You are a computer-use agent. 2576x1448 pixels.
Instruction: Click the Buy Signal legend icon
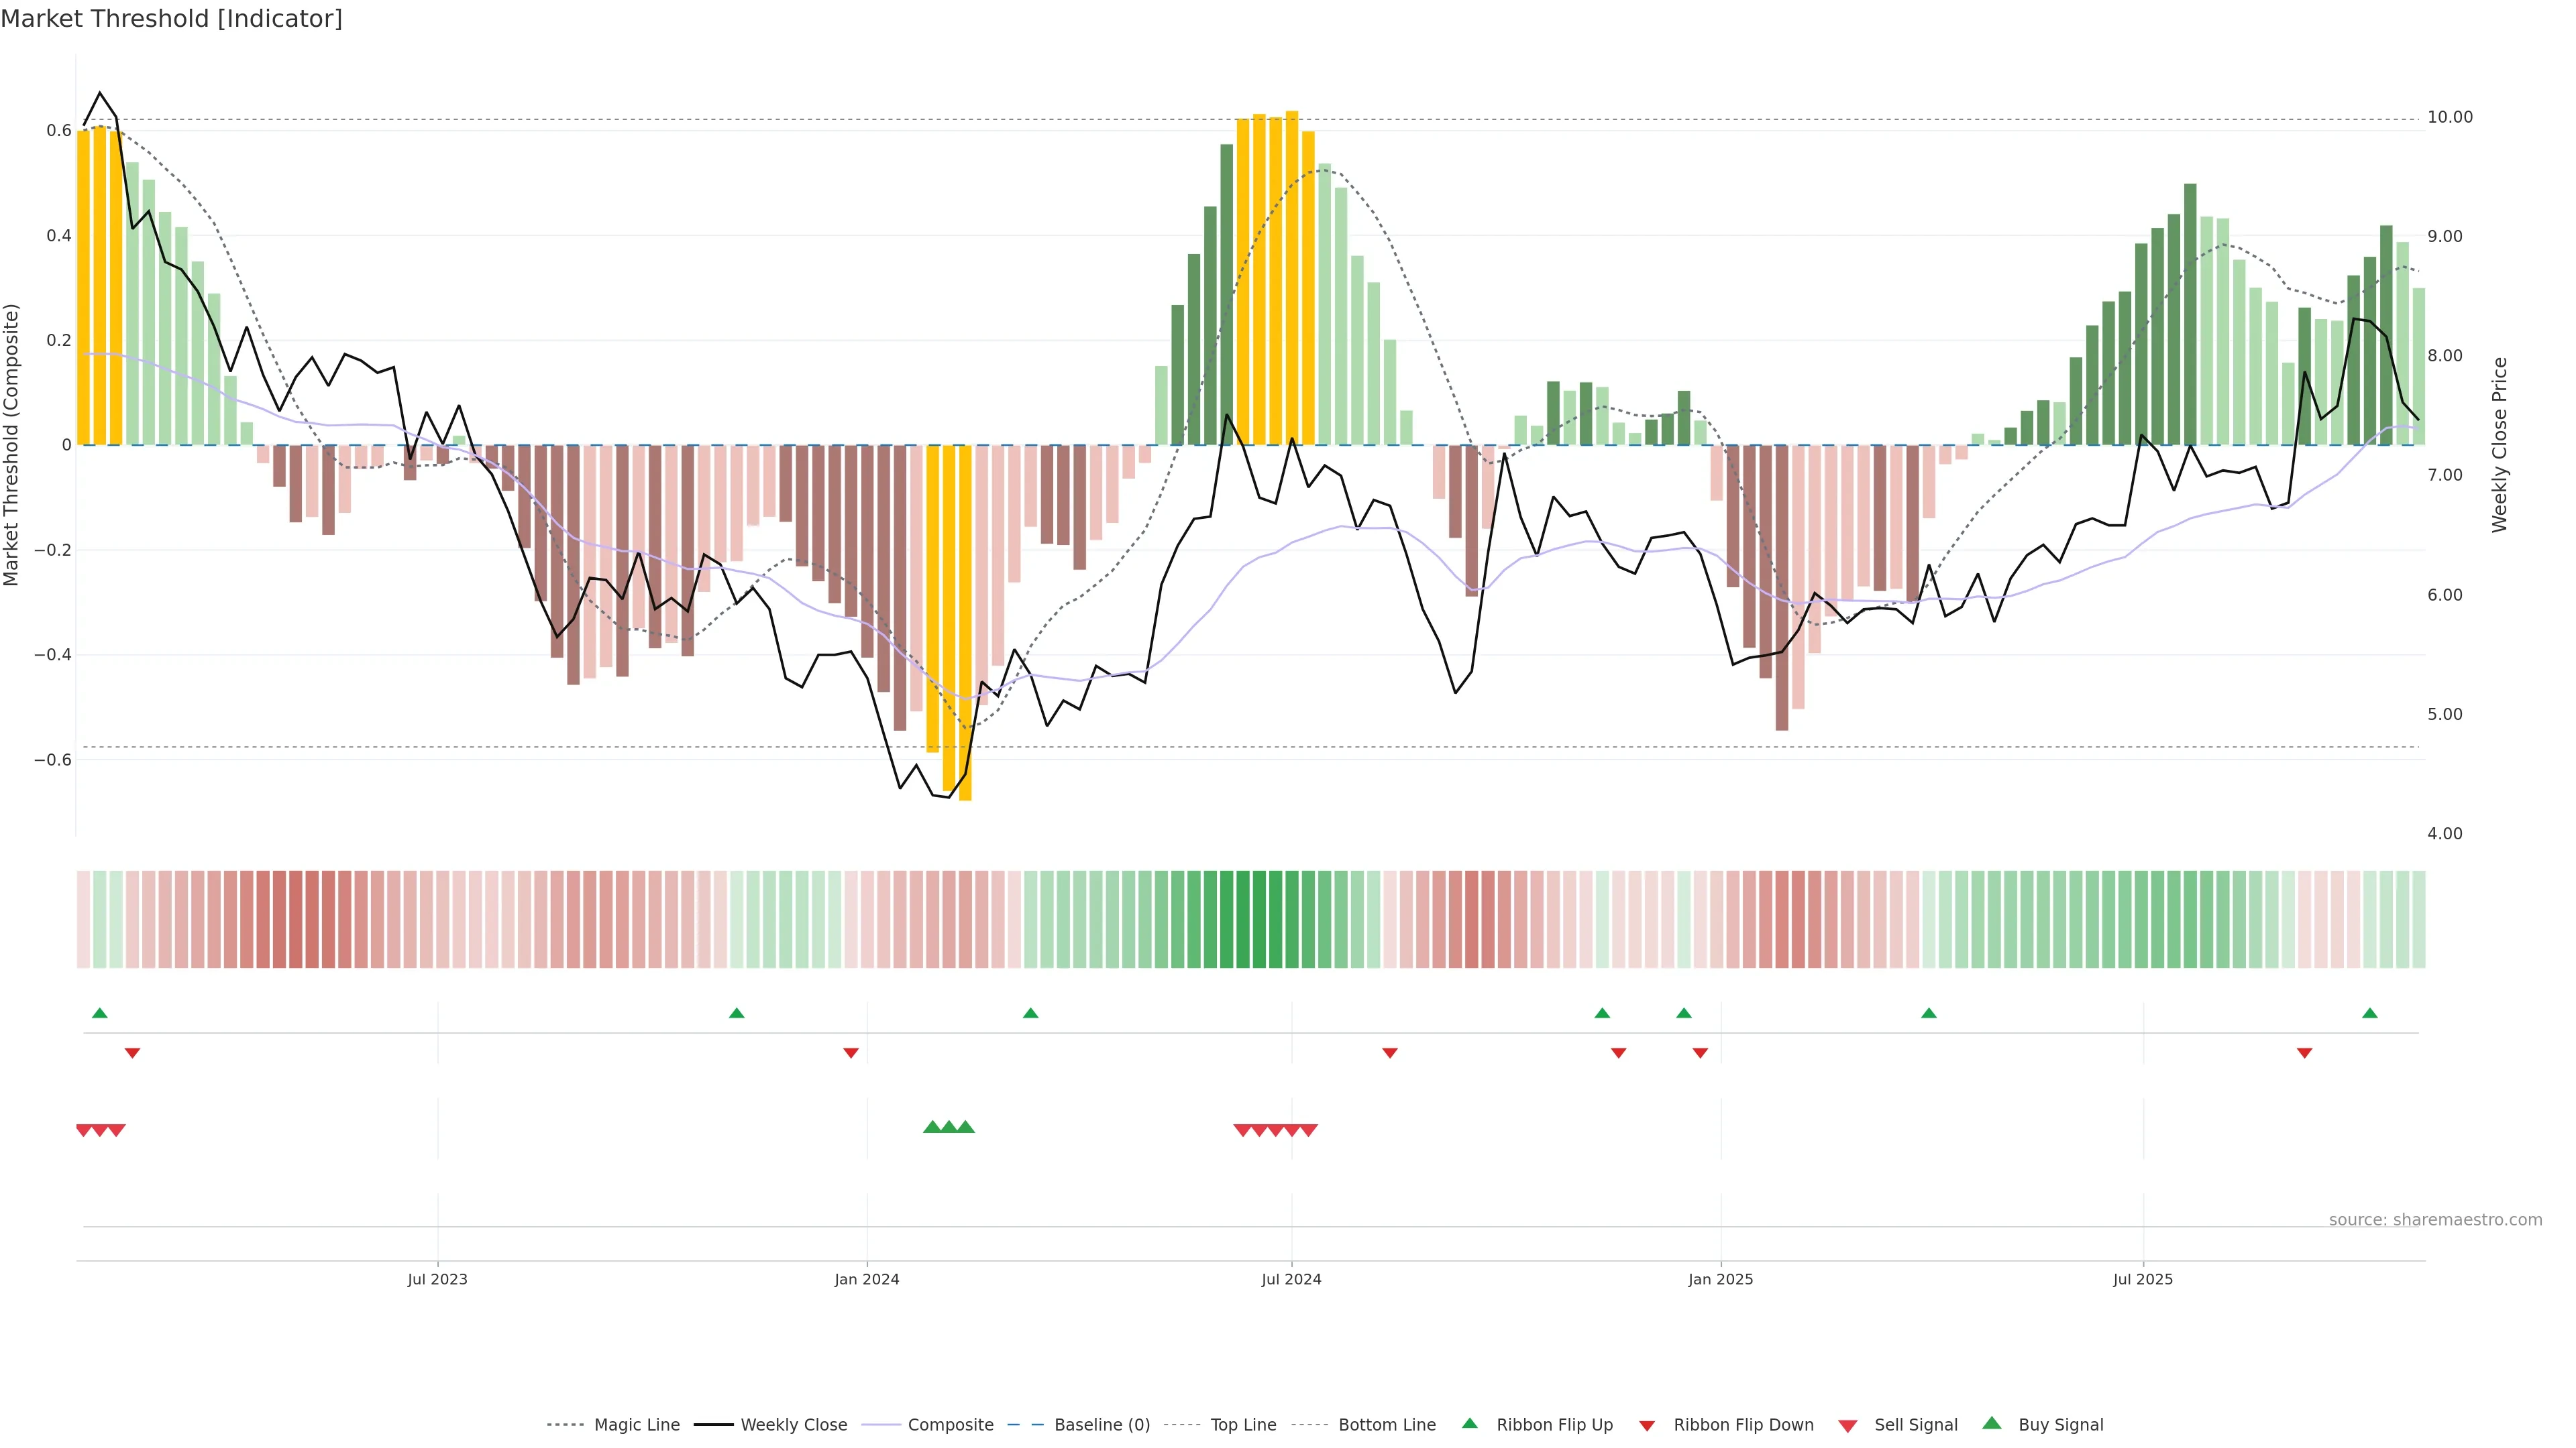coord(1992,1423)
